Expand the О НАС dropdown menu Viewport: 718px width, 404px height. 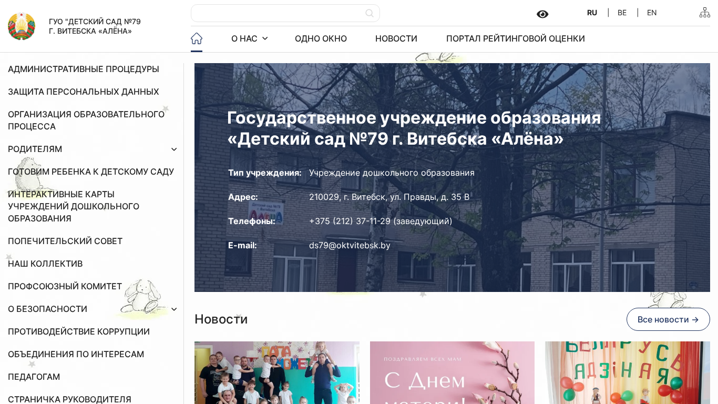(249, 38)
